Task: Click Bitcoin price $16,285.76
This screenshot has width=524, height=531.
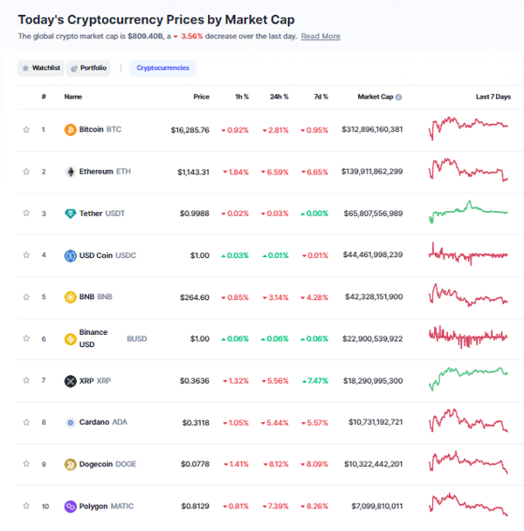Action: [190, 130]
